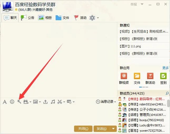Viewport: 170px width, 134px height.
Task: Open the font formatting tool (A icon)
Action: click(x=5, y=102)
